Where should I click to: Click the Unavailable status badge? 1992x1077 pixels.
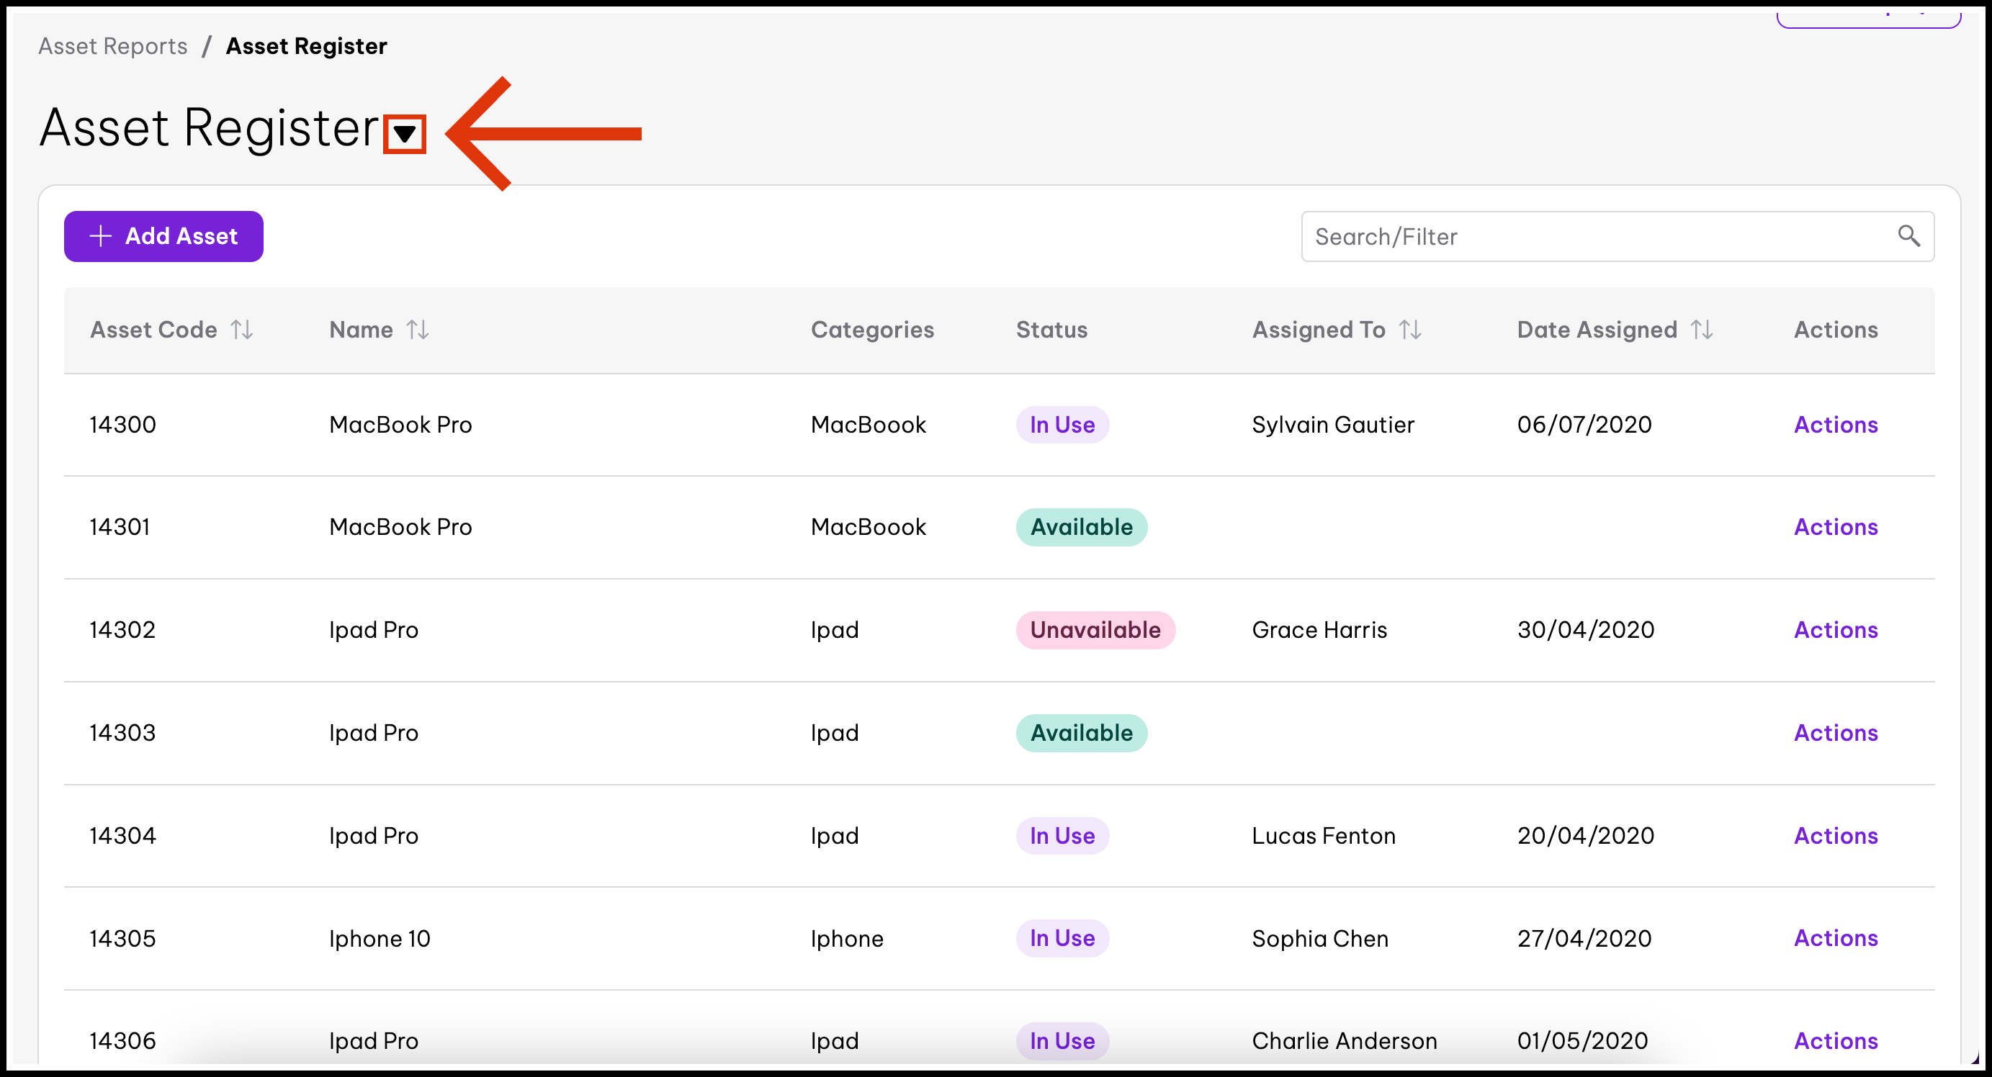1095,630
